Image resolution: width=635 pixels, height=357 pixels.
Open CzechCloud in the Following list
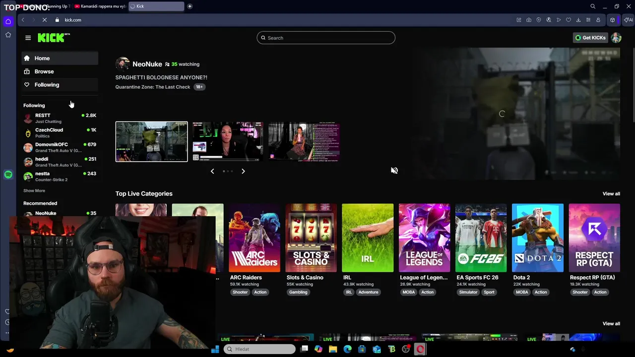pos(60,133)
